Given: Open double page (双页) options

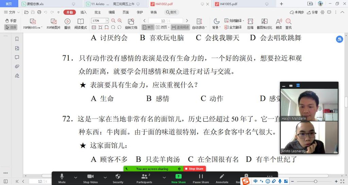Looking at the screenshot, I should (x=162, y=27).
